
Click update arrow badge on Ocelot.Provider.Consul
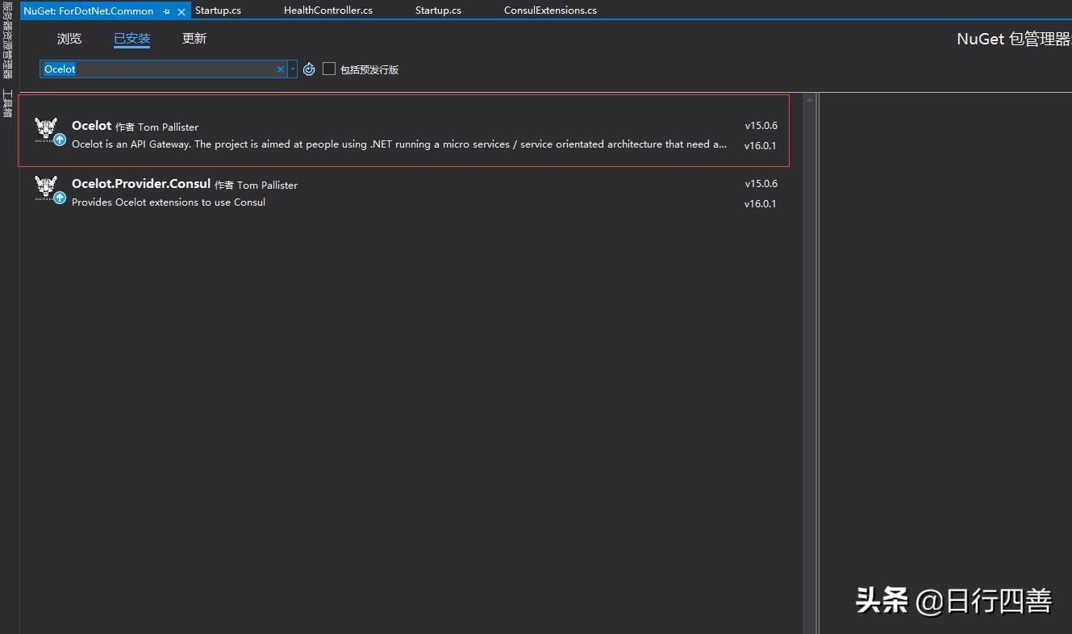[60, 198]
